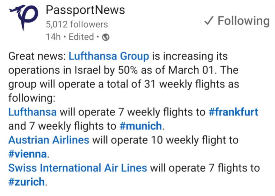Open Swiss International Air Lines mention

77,168
